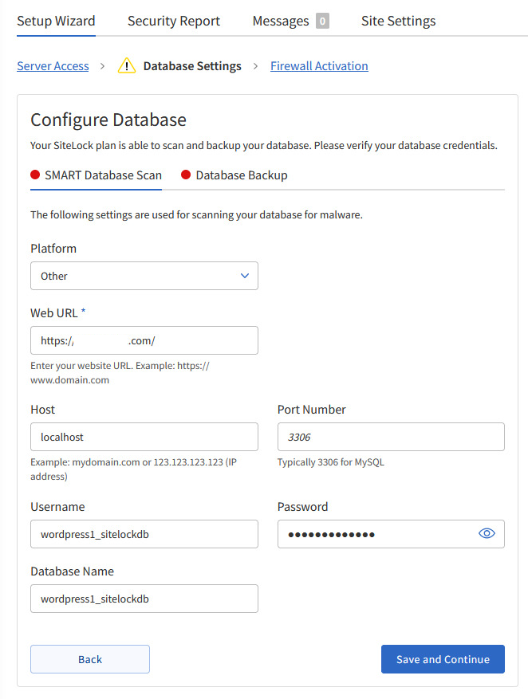The width and height of the screenshot is (528, 699).
Task: Open the Firewall Activation step
Action: [x=319, y=65]
